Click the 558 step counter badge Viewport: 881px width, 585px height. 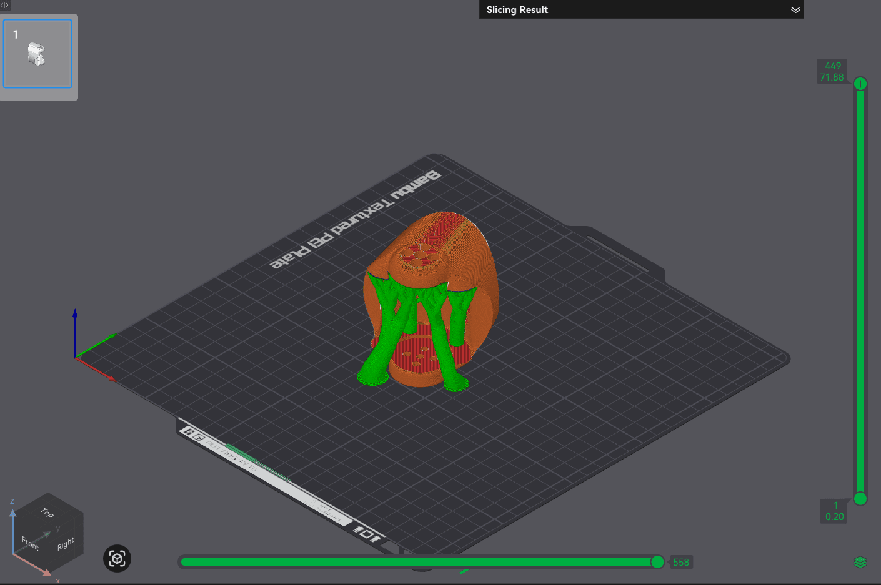click(x=681, y=562)
